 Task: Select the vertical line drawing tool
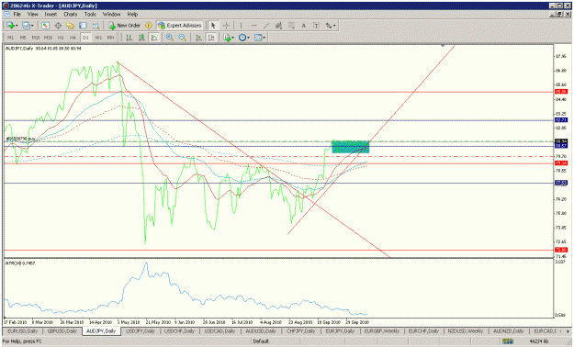pyautogui.click(x=241, y=26)
